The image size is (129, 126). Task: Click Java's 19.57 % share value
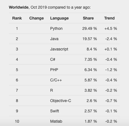pyautogui.click(x=90, y=39)
